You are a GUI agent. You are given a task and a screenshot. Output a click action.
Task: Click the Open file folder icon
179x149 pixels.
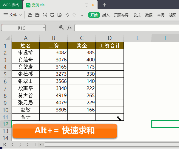[x=30, y=15]
